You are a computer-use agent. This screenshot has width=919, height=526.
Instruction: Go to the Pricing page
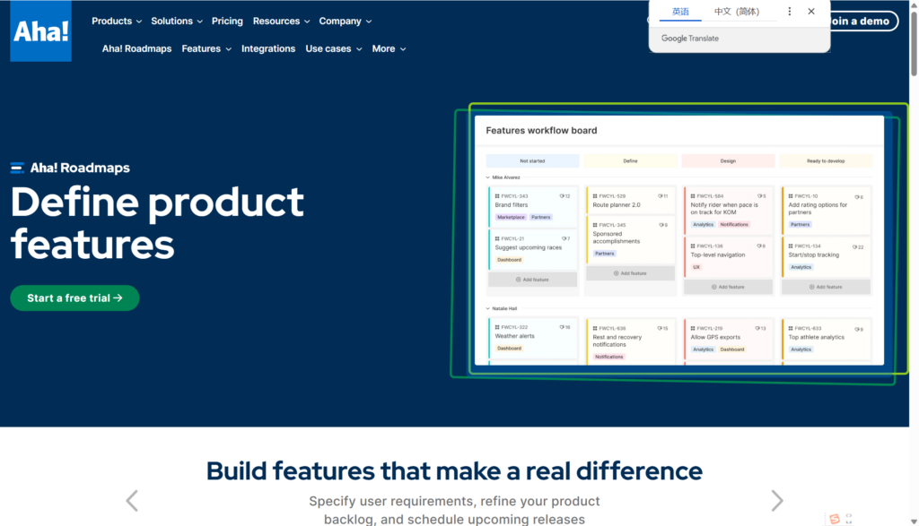(227, 21)
